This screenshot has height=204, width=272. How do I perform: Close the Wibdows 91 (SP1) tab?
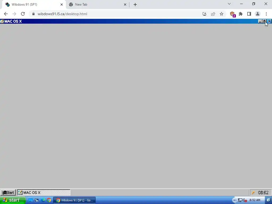click(x=62, y=5)
